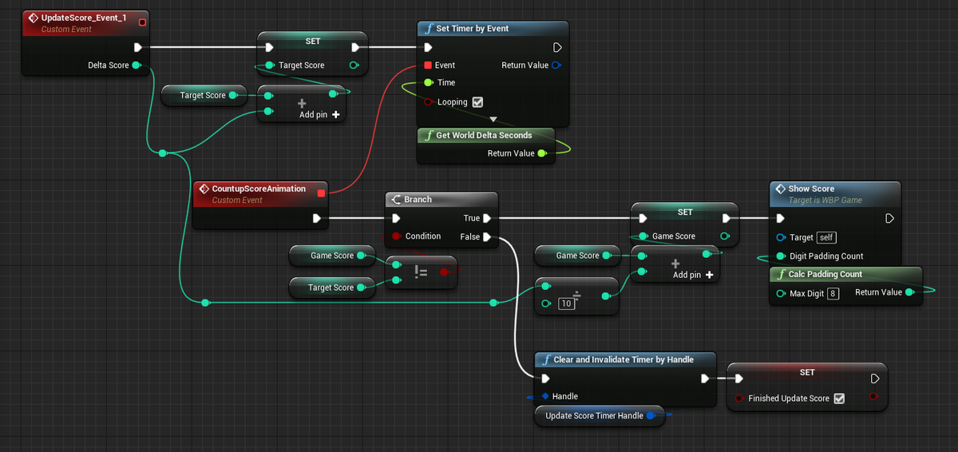Expand the Set Timer by Event advanced arrow
The height and width of the screenshot is (452, 958).
point(493,119)
